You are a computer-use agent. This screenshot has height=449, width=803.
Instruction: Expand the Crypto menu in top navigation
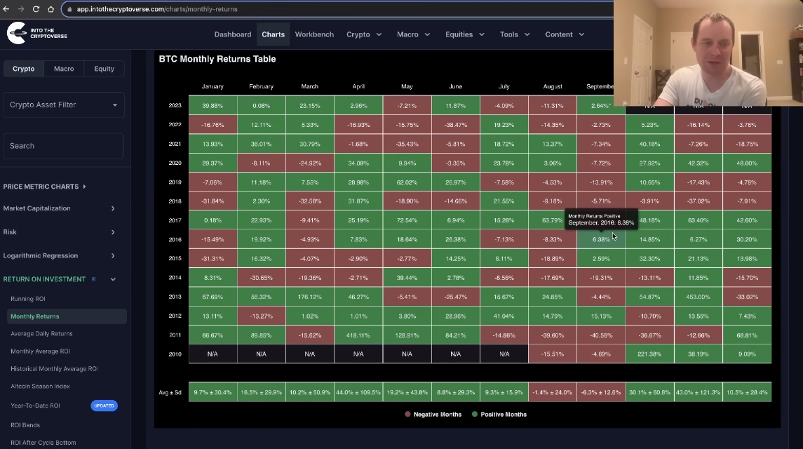point(363,34)
